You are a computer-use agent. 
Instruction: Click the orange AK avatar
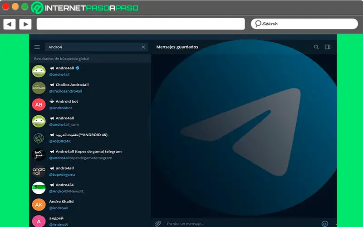click(39, 205)
